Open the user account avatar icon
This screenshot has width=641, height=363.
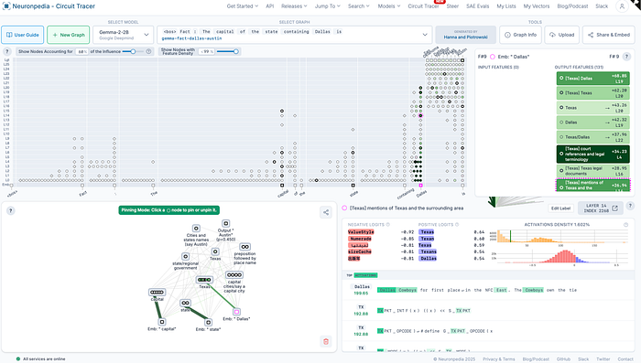[622, 6]
